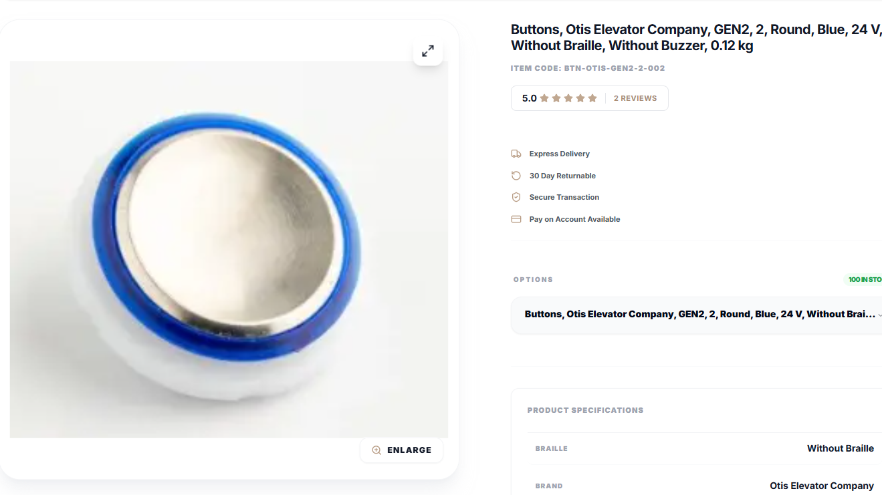The image size is (882, 495).
Task: Click the ENLARGE button below the image
Action: (x=401, y=450)
